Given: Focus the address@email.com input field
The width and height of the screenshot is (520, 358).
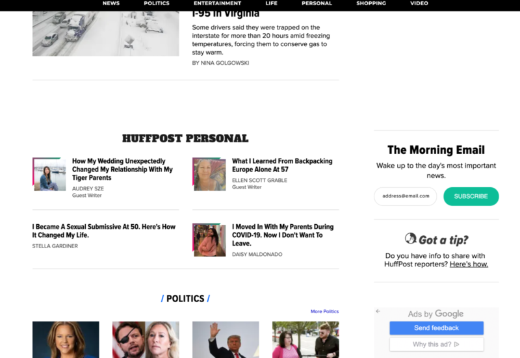Looking at the screenshot, I should pyautogui.click(x=405, y=196).
